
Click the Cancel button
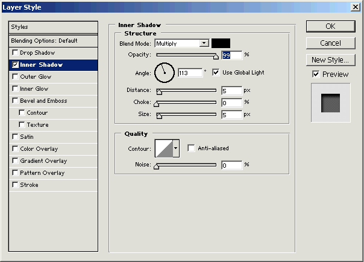[x=331, y=43]
